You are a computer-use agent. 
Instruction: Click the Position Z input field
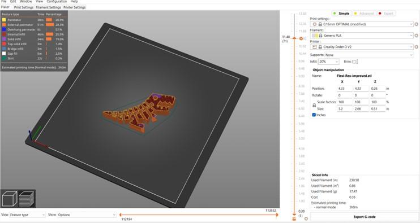[x=377, y=89]
